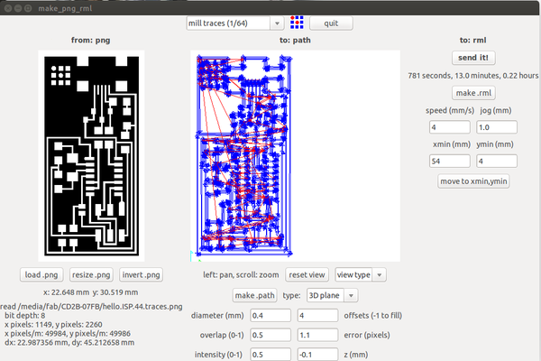Click the quit button
The height and width of the screenshot is (361, 541).
pyautogui.click(x=331, y=23)
